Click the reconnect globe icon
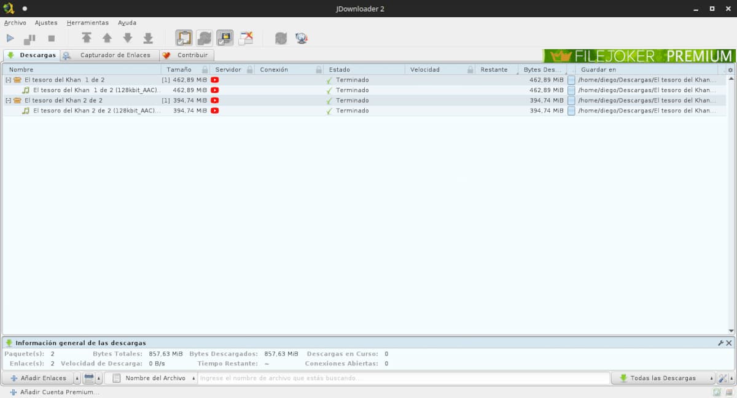This screenshot has height=398, width=737. [301, 38]
